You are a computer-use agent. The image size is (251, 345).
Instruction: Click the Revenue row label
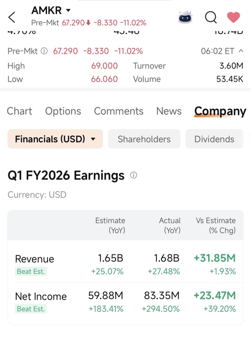tap(35, 259)
